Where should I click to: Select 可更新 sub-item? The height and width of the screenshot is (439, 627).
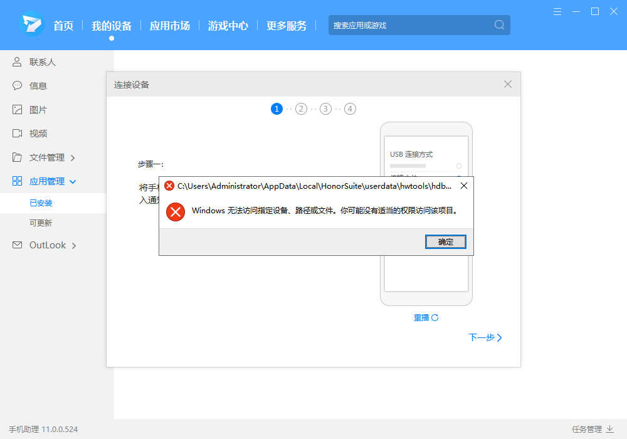41,223
